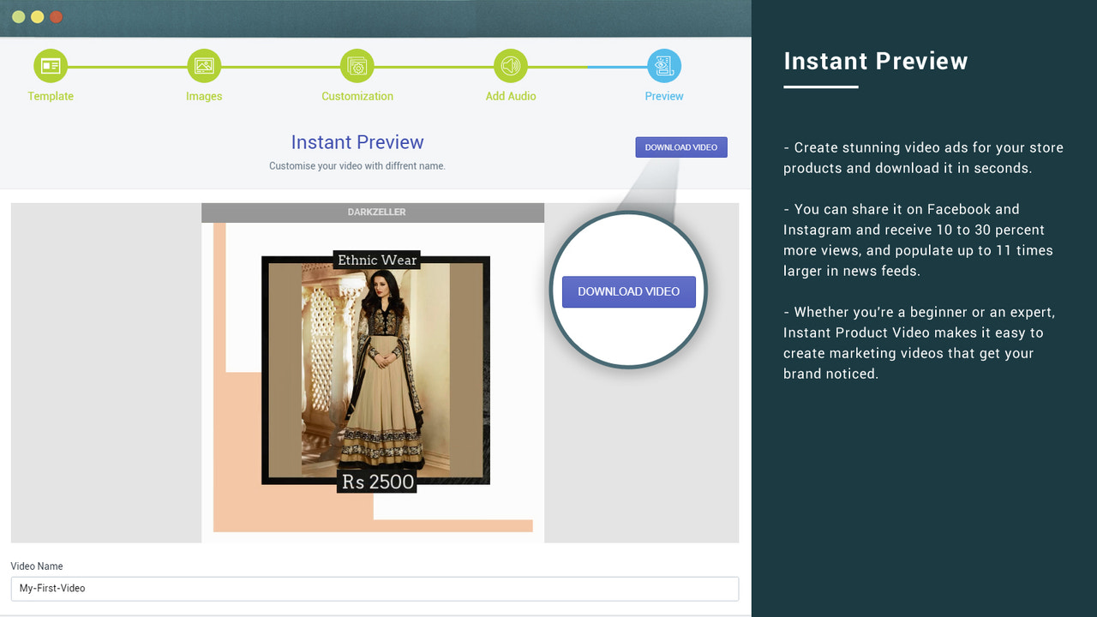Click the yellow macOS traffic light
This screenshot has height=617, width=1097.
click(x=37, y=15)
